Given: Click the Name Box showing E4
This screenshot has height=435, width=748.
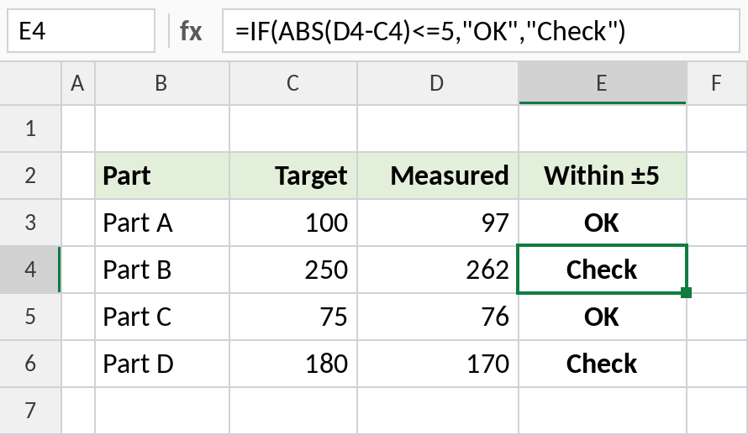Looking at the screenshot, I should click(81, 31).
